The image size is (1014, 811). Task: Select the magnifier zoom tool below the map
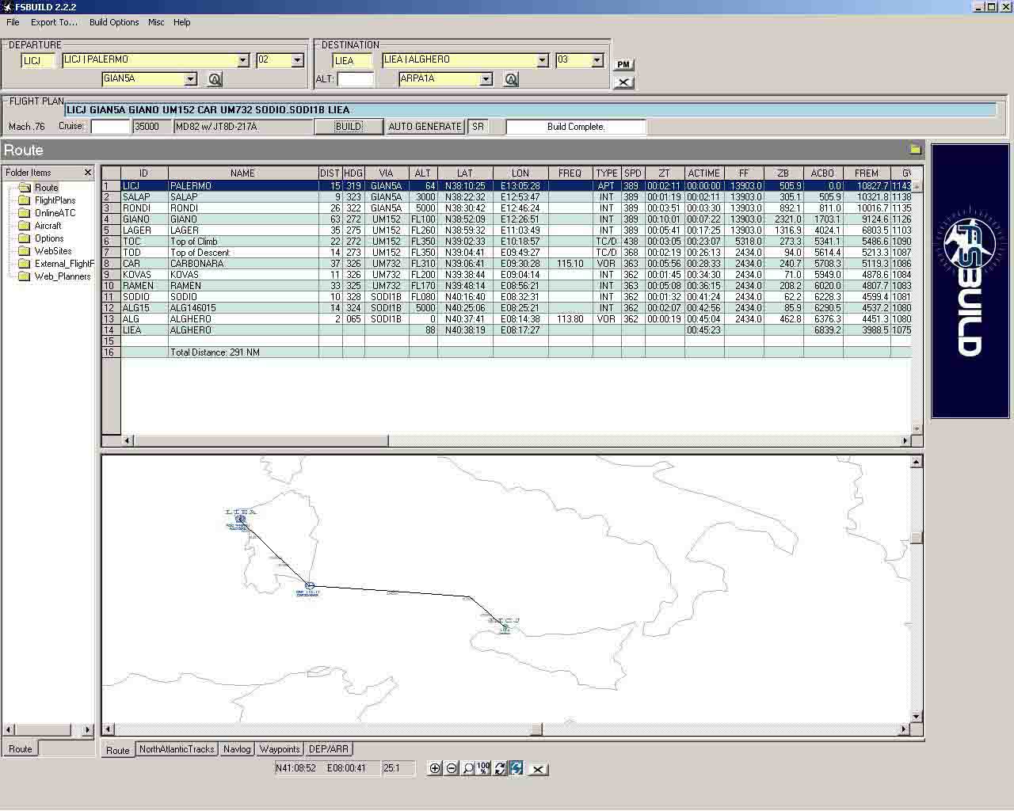click(x=467, y=768)
